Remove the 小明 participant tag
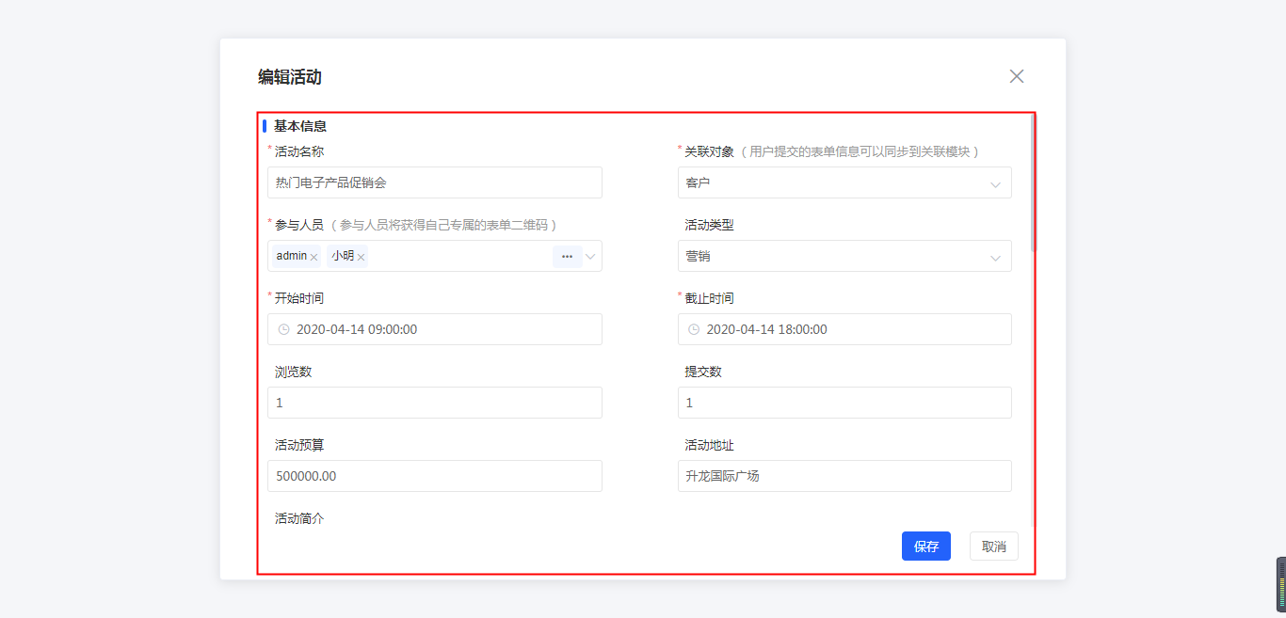Viewport: 1286px width, 618px height. (x=361, y=257)
